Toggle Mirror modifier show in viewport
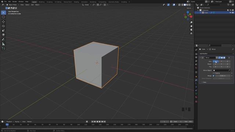This screenshot has height=132, width=235. point(222,58)
